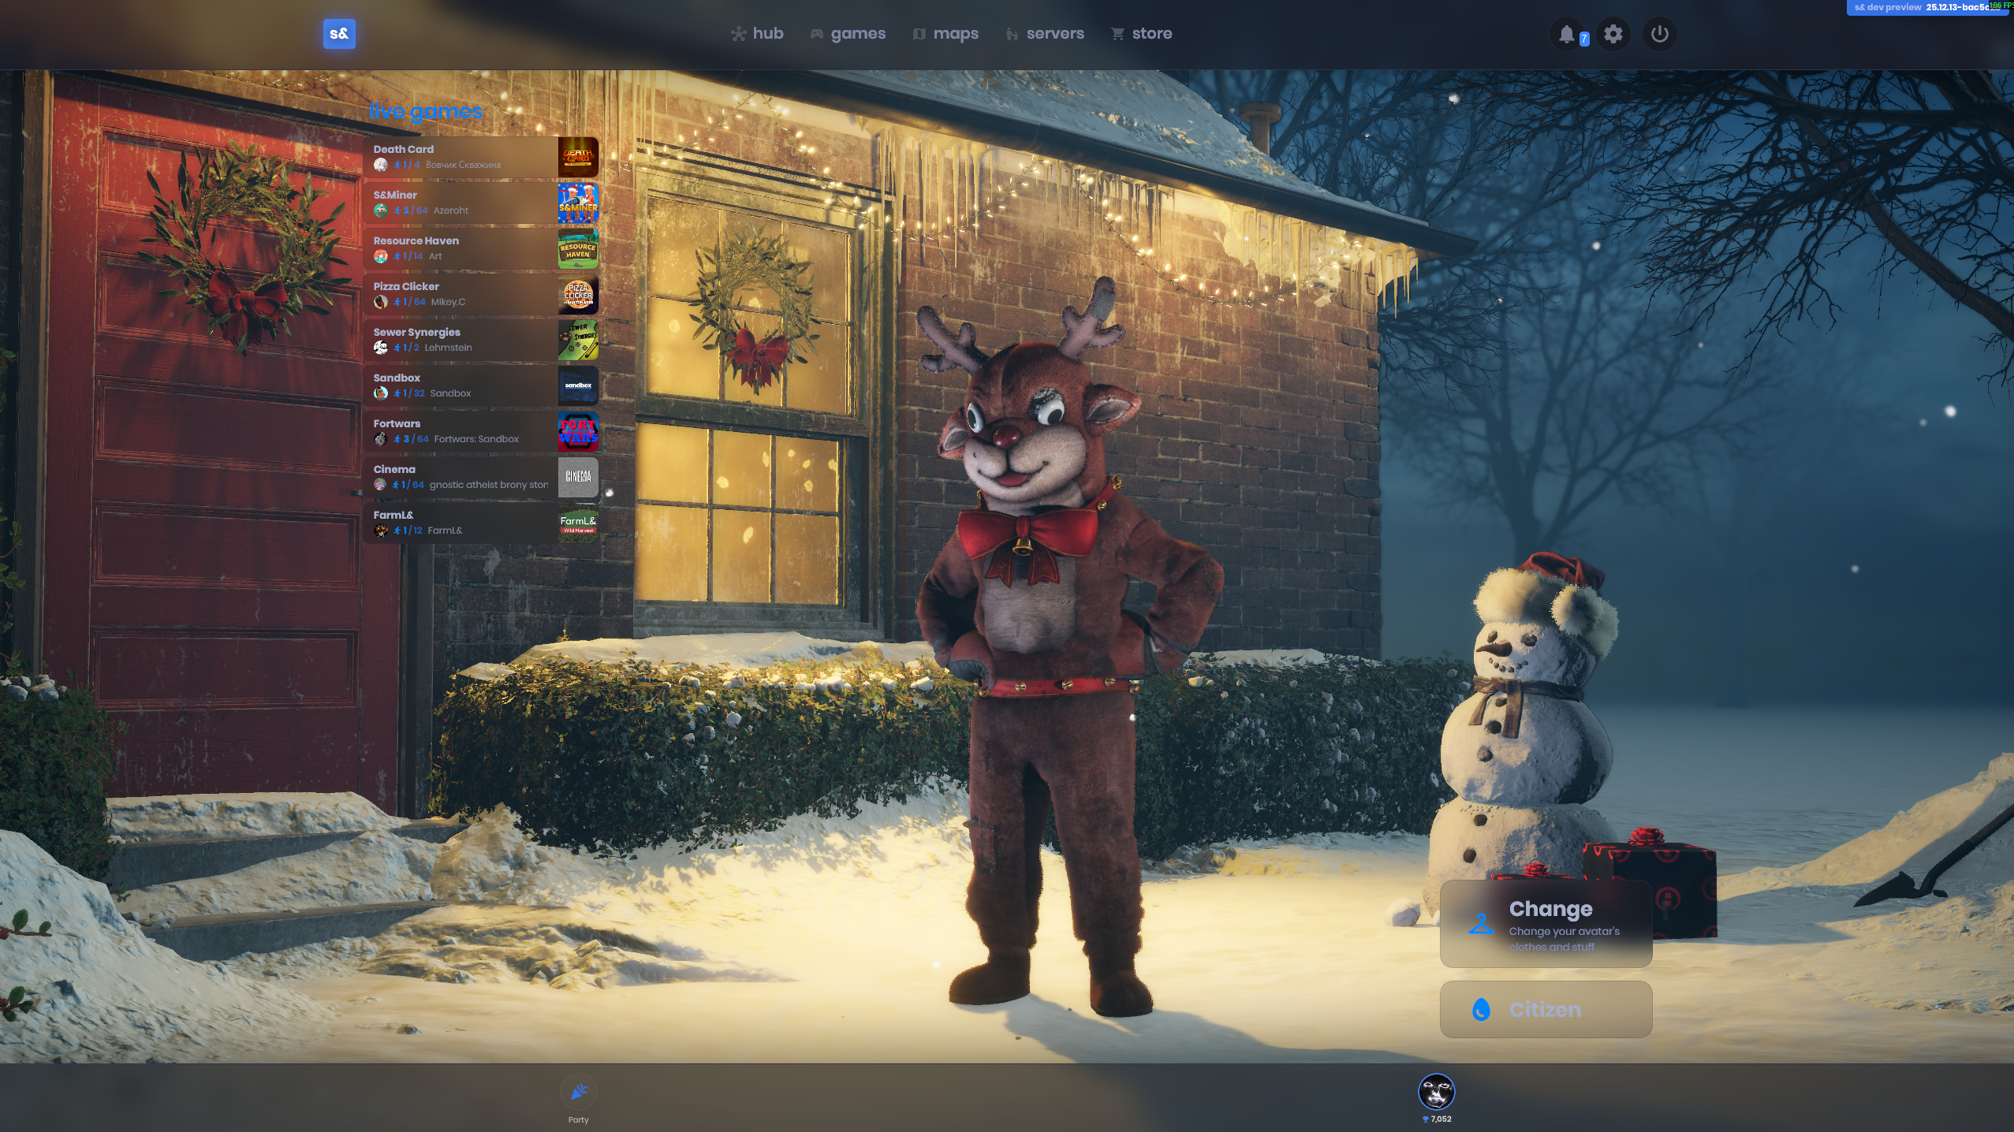Join the S&Miner live game
This screenshot has width=2014, height=1132.
(461, 203)
